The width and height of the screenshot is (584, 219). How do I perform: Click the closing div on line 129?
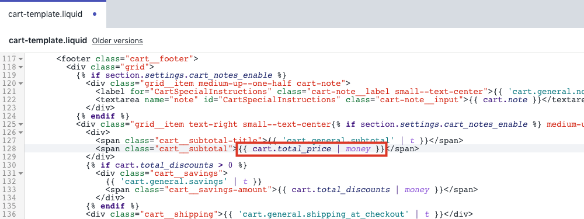(x=100, y=157)
